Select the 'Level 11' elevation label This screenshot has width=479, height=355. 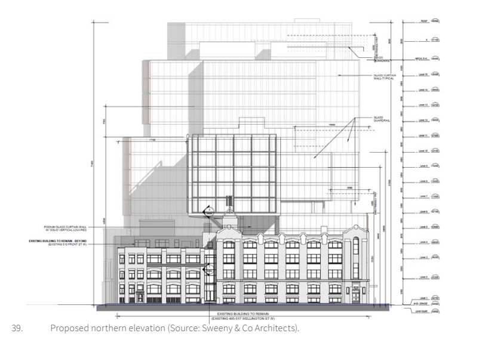(423, 135)
